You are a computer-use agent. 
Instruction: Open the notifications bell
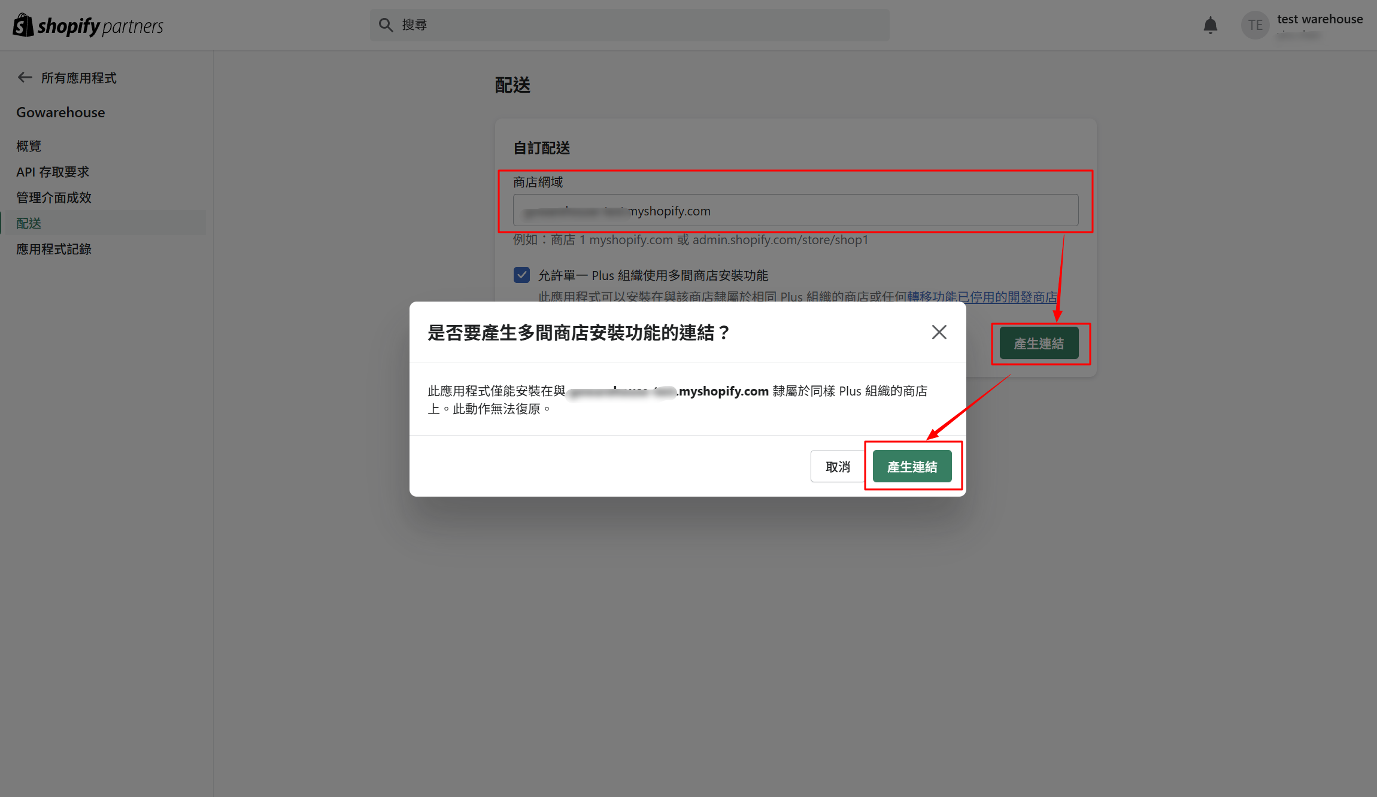(1210, 25)
